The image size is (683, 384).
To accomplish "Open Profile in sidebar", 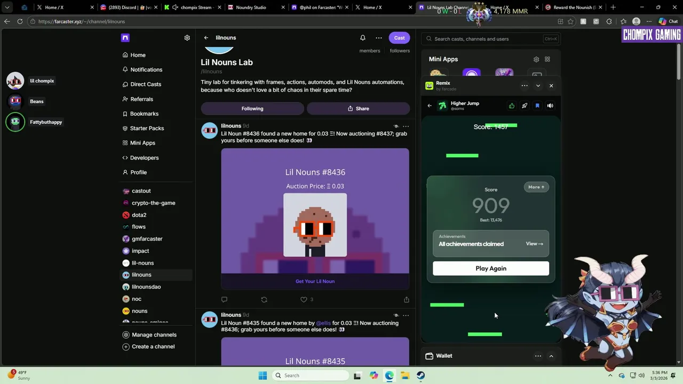I will coord(134,172).
